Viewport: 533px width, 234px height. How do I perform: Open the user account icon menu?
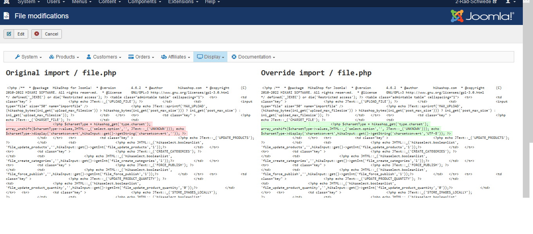(x=510, y=2)
